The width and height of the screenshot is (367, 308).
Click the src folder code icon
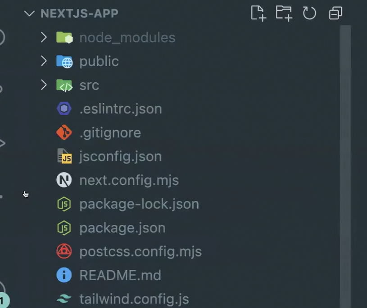[x=64, y=85]
